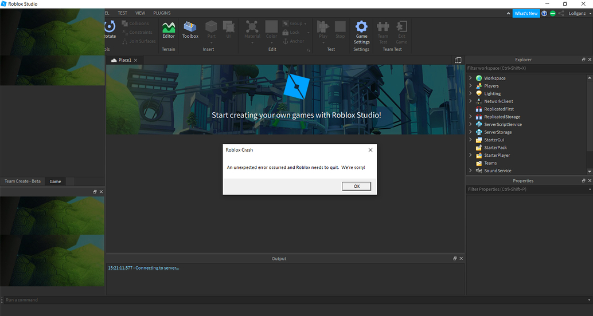Click the green status circle icon

552,14
